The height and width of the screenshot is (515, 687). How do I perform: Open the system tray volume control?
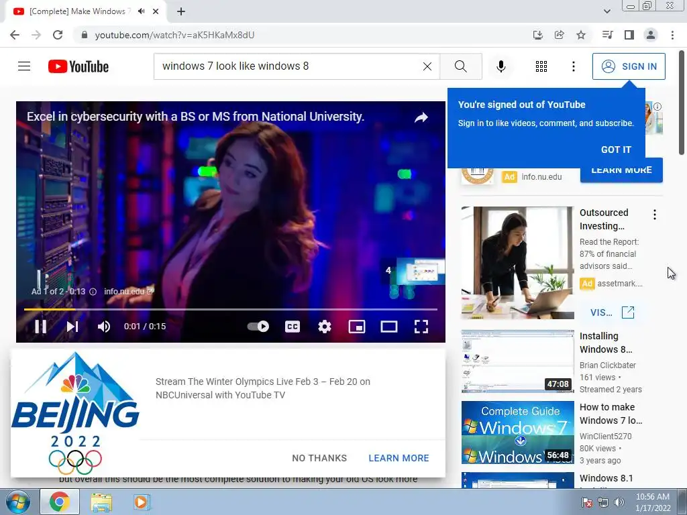619,502
